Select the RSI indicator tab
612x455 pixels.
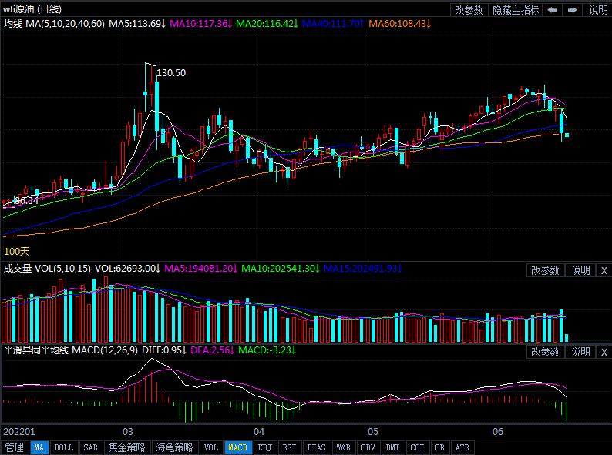(289, 447)
